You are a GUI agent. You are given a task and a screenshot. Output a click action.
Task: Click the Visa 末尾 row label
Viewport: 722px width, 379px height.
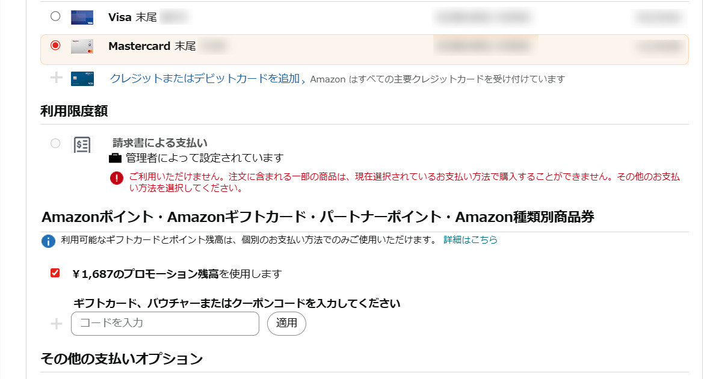click(132, 17)
